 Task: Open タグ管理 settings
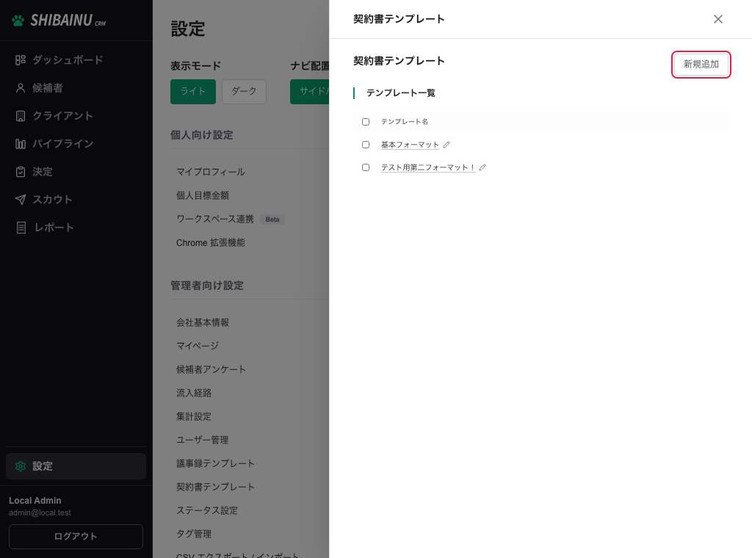pos(194,534)
